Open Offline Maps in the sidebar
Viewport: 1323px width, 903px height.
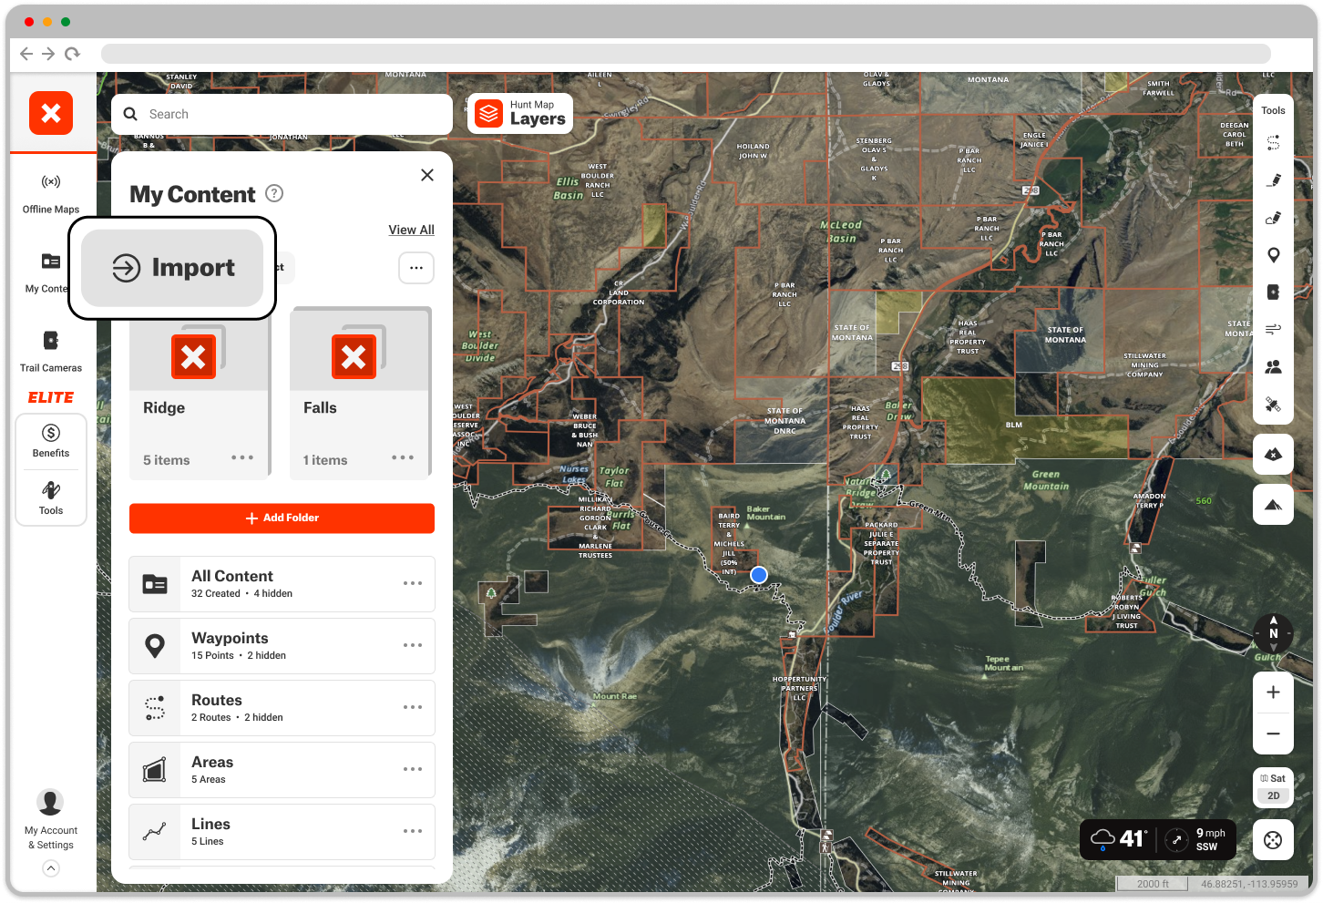[x=51, y=194]
